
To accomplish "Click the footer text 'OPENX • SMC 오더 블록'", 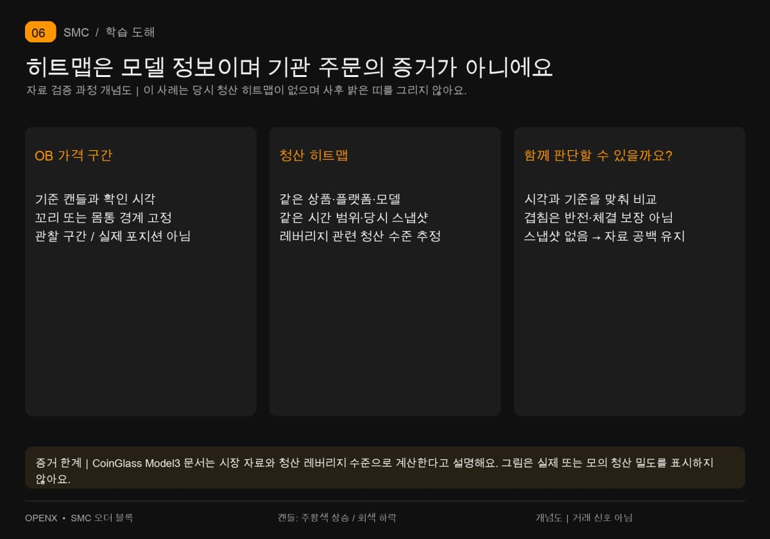I will click(x=79, y=518).
